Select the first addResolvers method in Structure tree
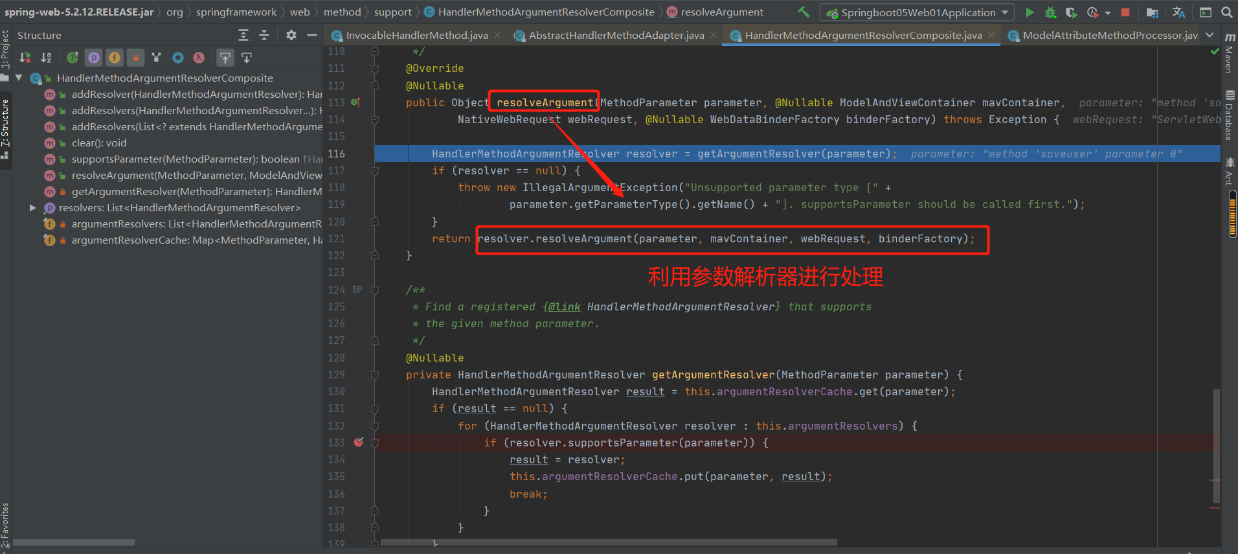 [196, 111]
